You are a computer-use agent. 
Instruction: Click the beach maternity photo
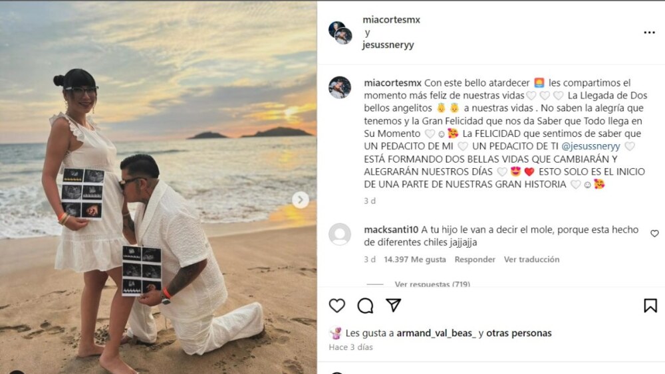coord(158,187)
